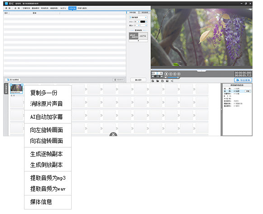Viewport: 263px width, 214px height.
Task: Click the stop button in player controls
Action: (x=171, y=74)
